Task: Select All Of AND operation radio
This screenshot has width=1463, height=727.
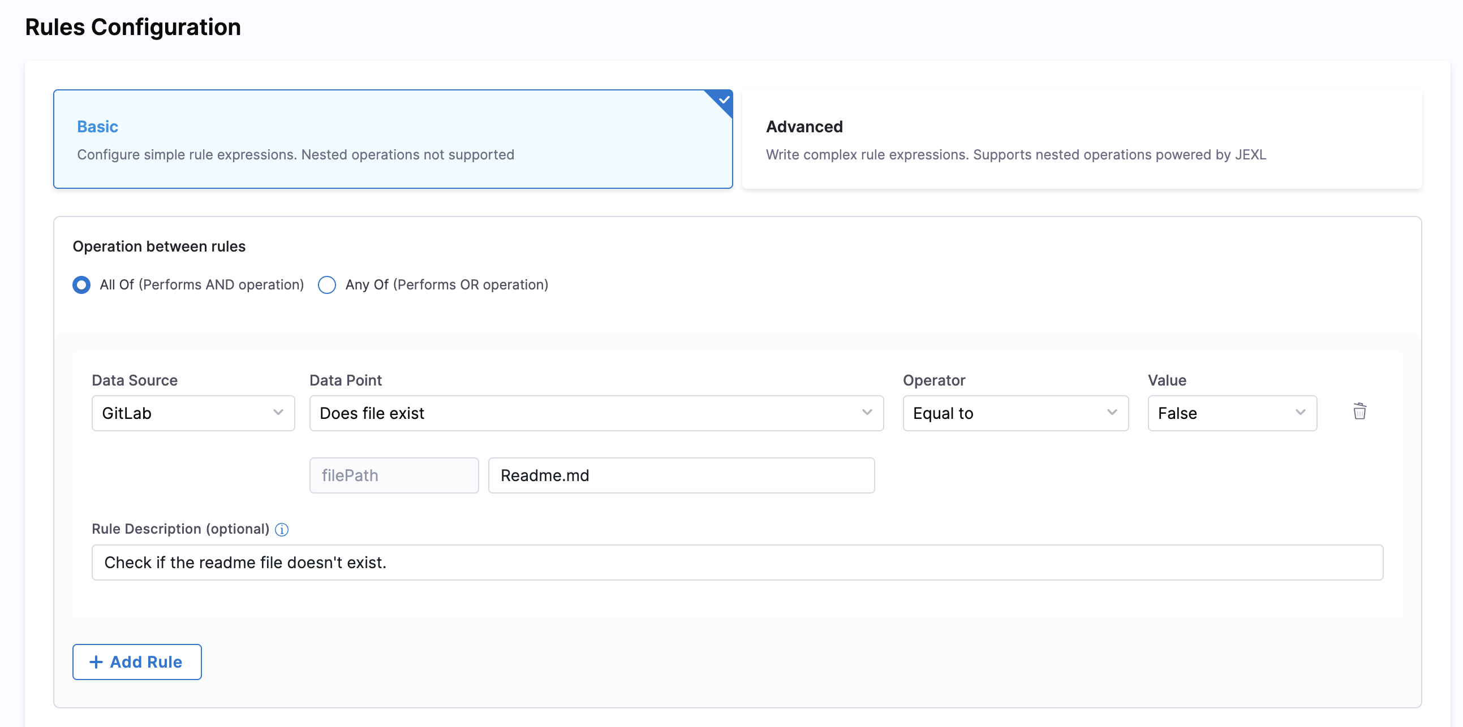Action: click(81, 285)
